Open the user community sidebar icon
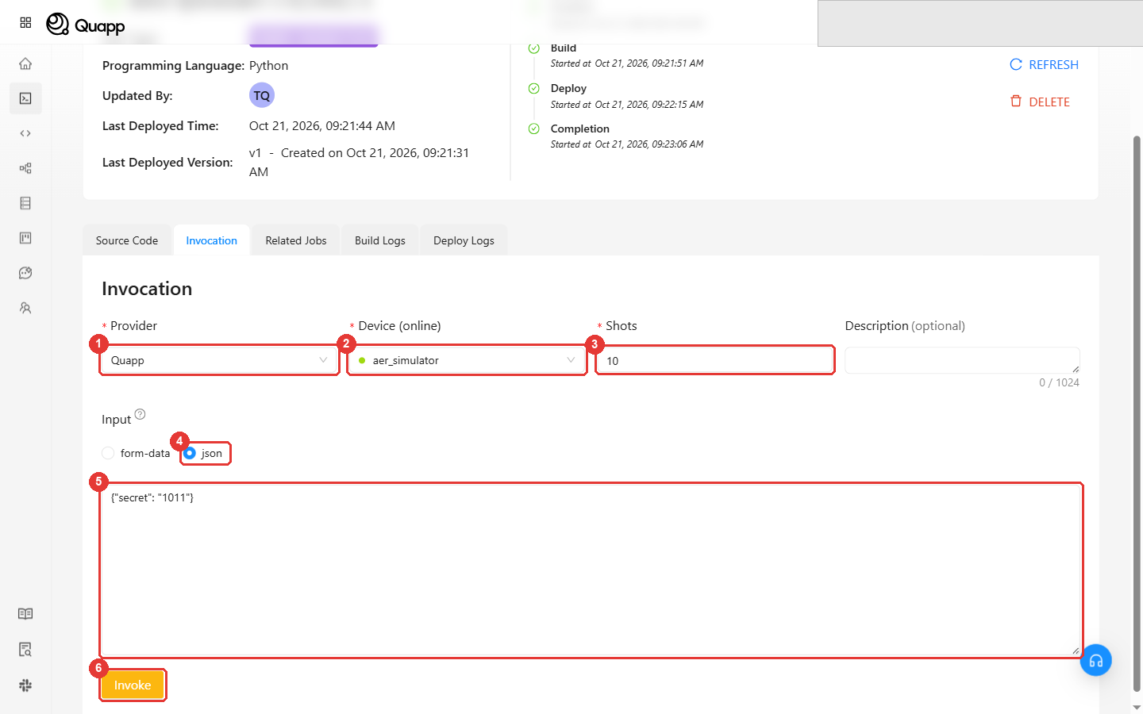This screenshot has width=1143, height=714. tap(25, 308)
